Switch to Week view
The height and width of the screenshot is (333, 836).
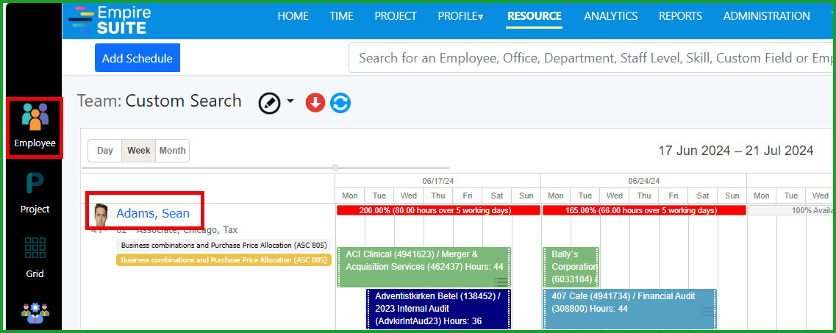pos(139,151)
